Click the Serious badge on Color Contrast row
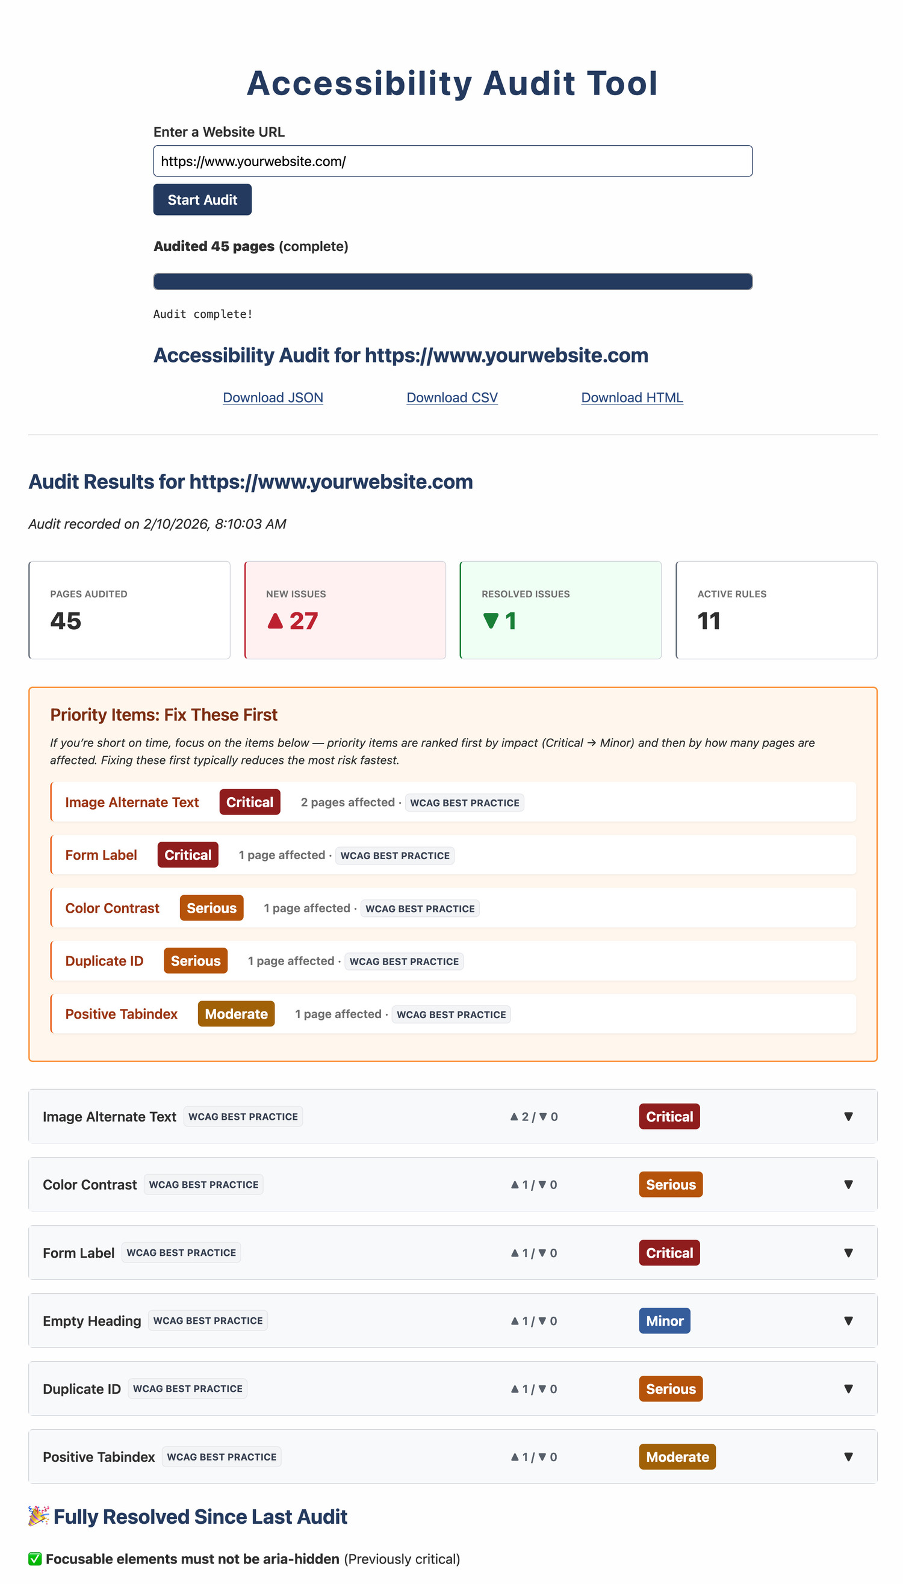Image resolution: width=903 pixels, height=1584 pixels. 671,1185
